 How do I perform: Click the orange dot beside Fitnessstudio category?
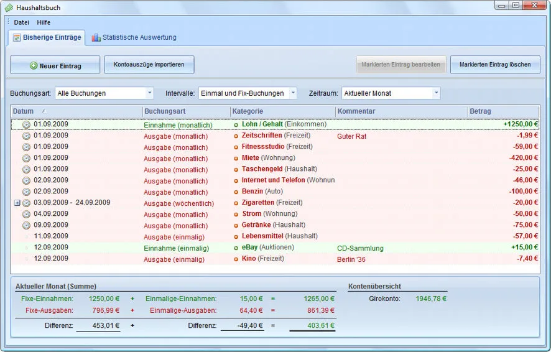(x=236, y=147)
